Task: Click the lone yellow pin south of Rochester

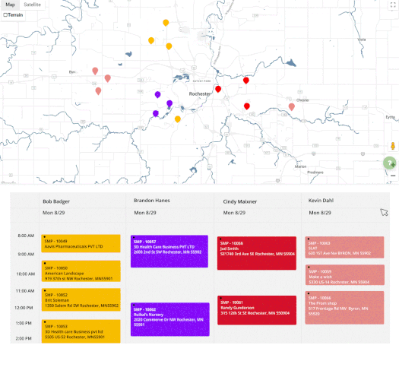Action: (178, 119)
